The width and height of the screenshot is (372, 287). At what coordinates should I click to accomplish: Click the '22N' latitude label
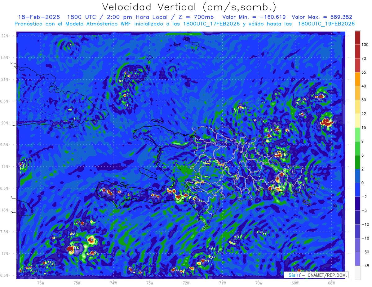point(5,36)
